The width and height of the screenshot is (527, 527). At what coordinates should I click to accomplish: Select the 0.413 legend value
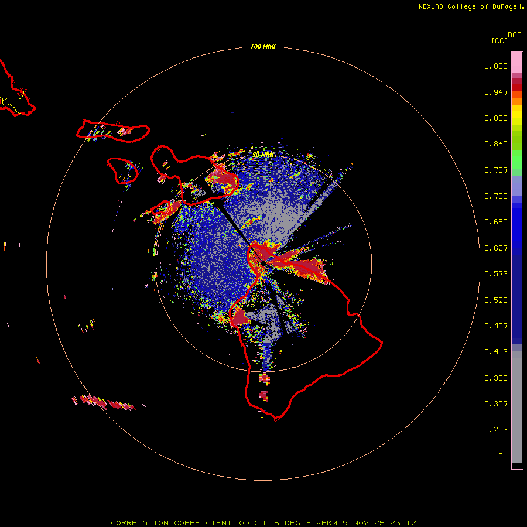pyautogui.click(x=496, y=352)
